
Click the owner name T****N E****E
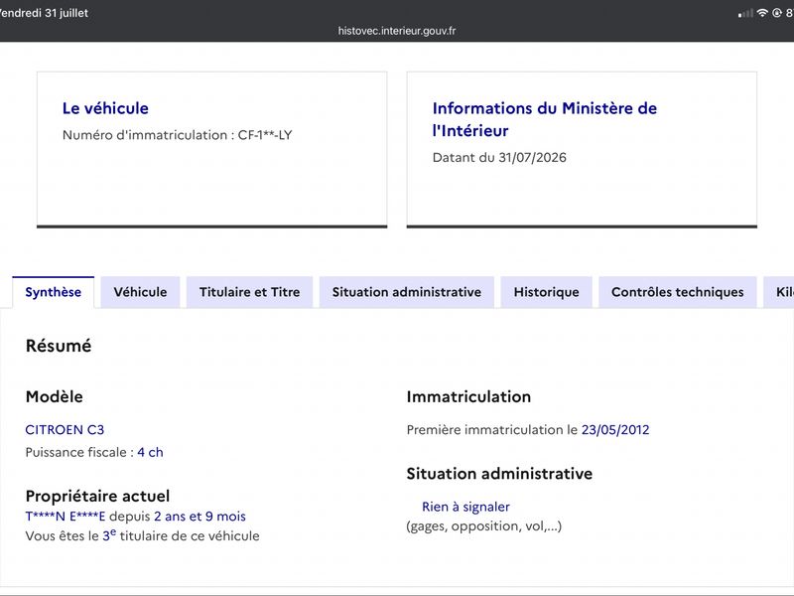pyautogui.click(x=66, y=517)
